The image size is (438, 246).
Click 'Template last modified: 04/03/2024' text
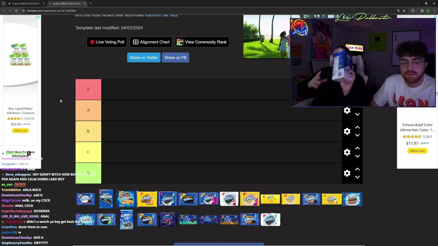[x=109, y=28]
